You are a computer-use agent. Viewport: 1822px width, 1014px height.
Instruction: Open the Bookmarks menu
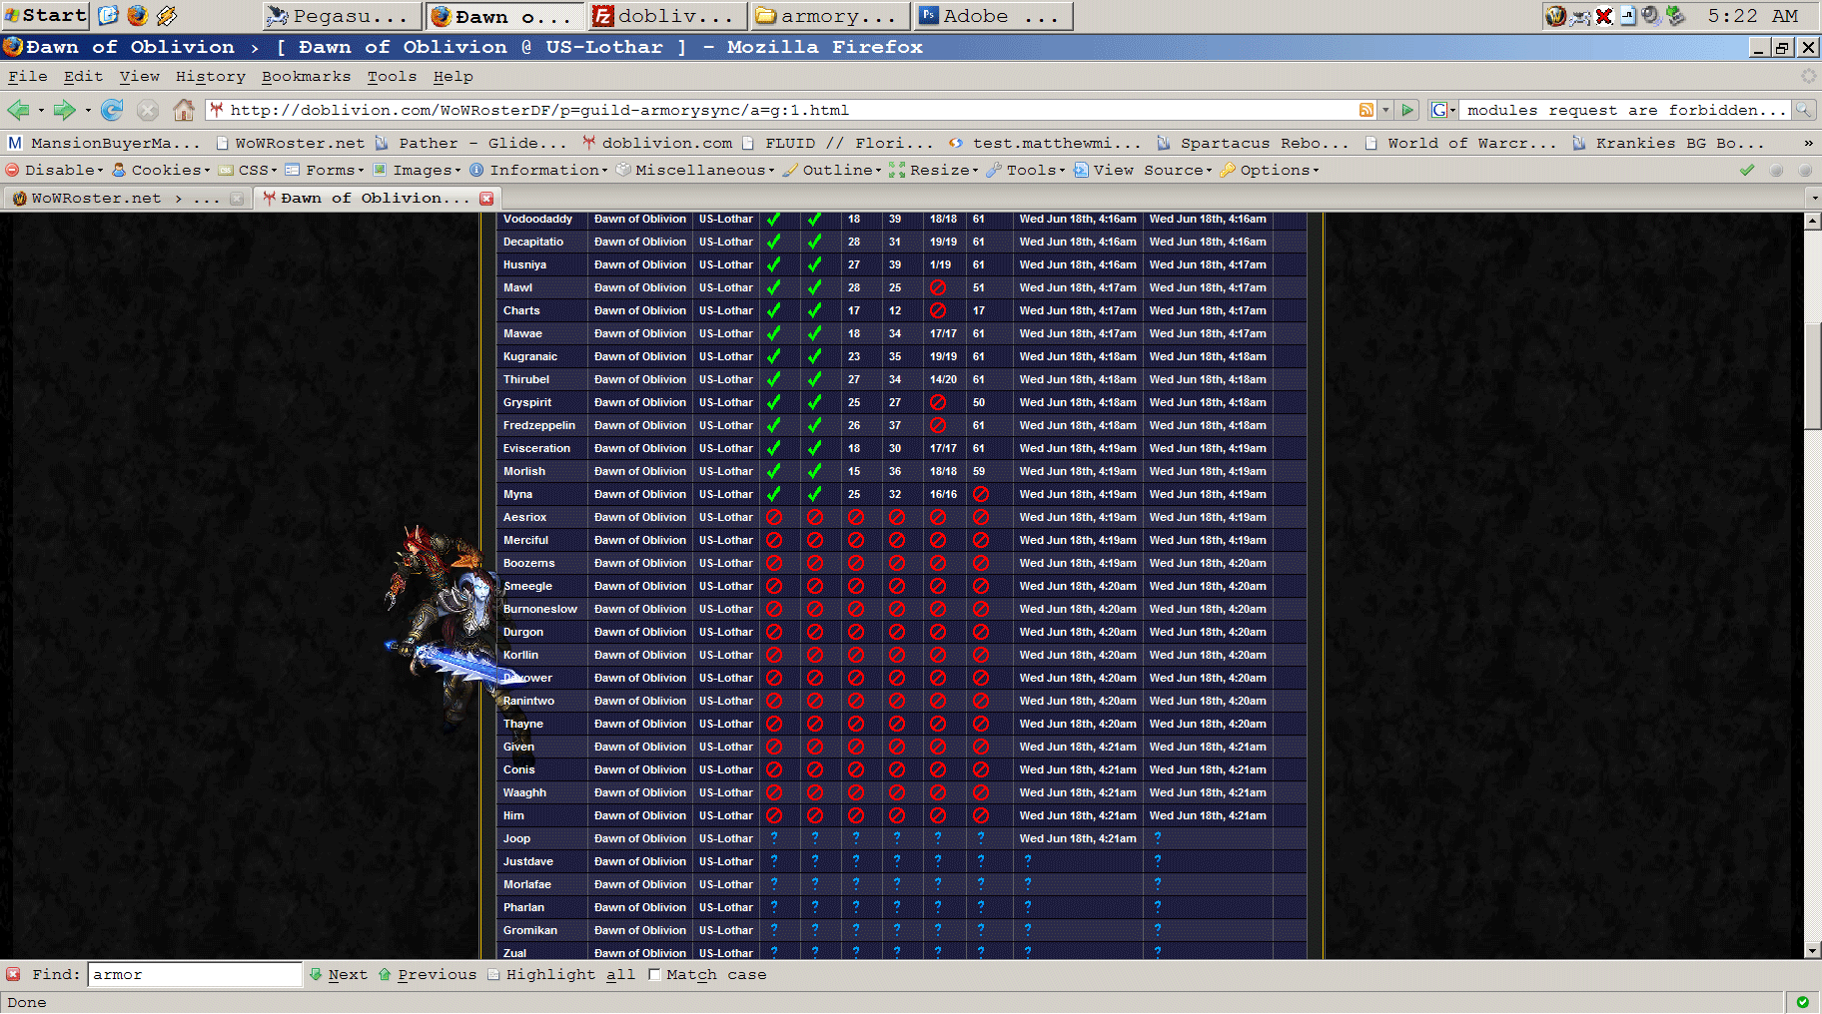(x=306, y=76)
